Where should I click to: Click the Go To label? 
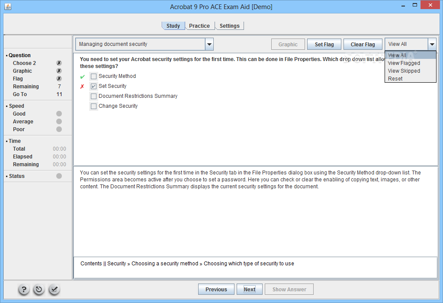(x=20, y=94)
